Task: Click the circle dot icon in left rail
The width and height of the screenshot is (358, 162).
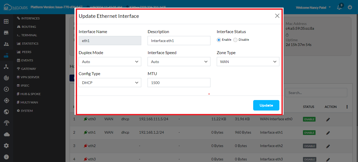Action: click(6, 89)
